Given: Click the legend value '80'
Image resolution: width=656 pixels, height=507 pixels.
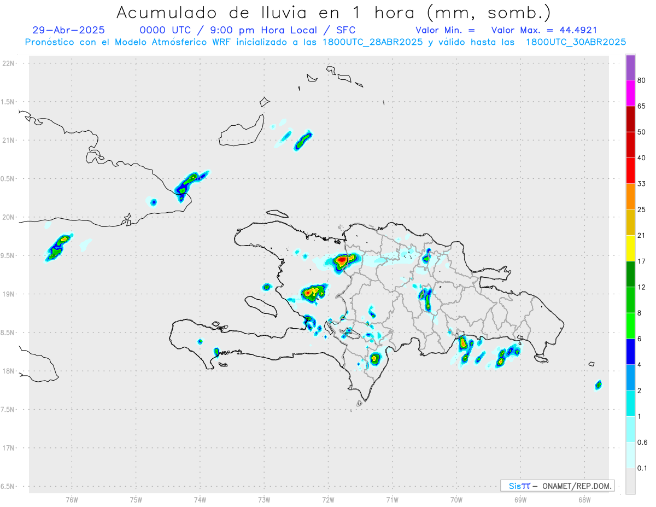Looking at the screenshot, I should (x=642, y=80).
